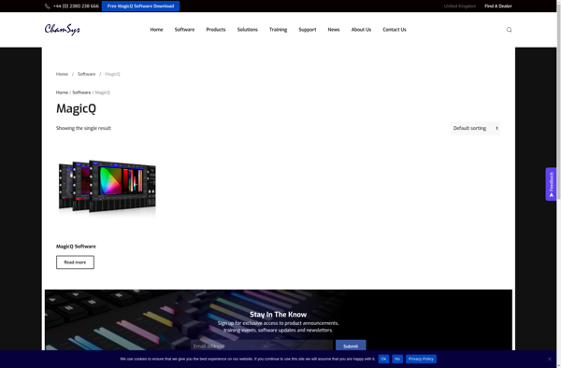Click Home in the lower breadcrumb

62,92
